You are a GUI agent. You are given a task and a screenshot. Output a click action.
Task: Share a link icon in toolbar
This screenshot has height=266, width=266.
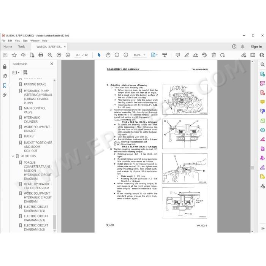click(244, 55)
